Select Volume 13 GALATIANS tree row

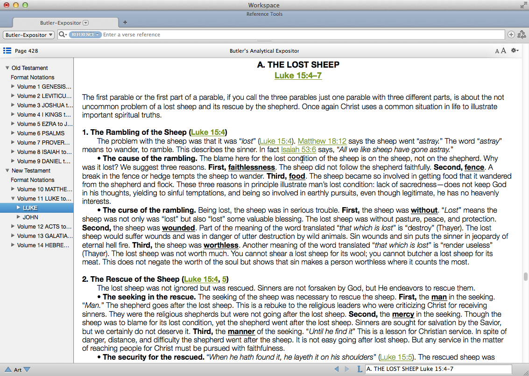[x=37, y=236]
